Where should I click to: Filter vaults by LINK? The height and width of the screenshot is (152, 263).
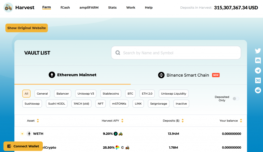pos(138,104)
